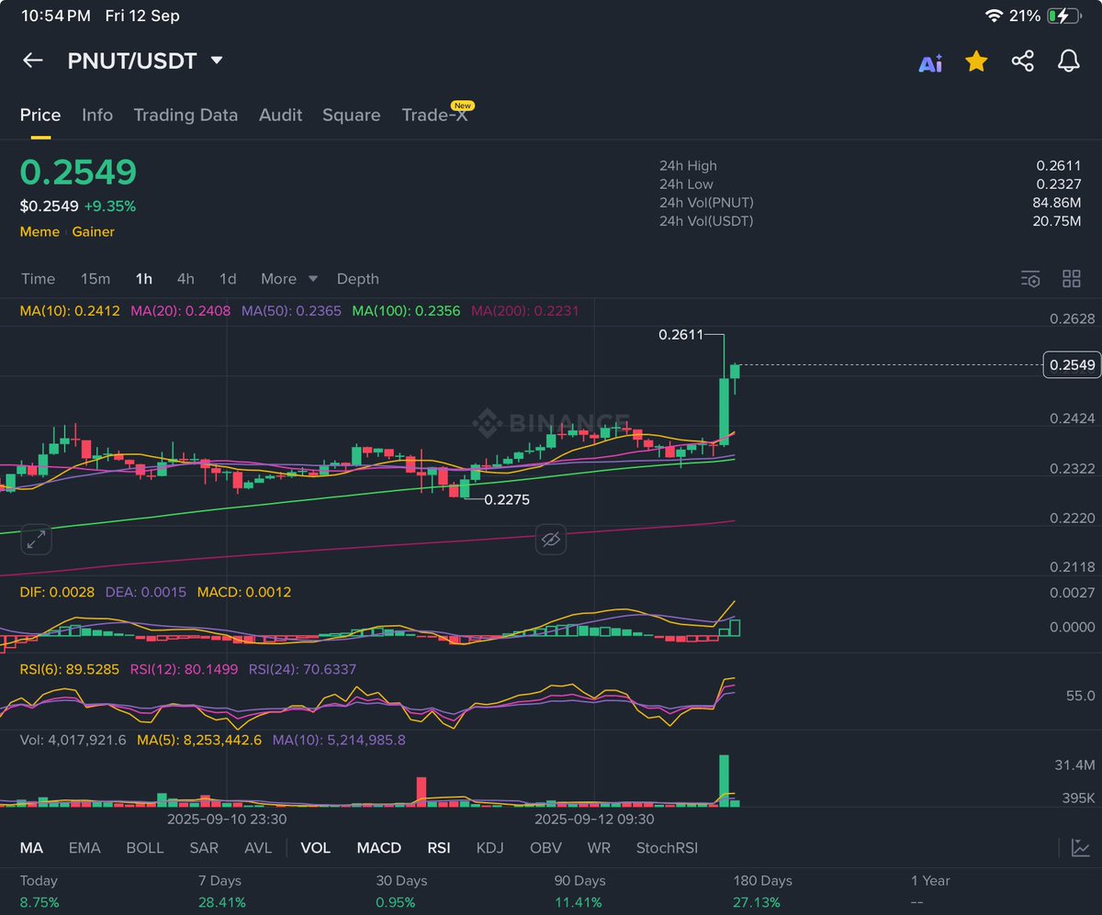1102x915 pixels.
Task: Open the PNUT/USDT pair dropdown
Action: coord(145,61)
